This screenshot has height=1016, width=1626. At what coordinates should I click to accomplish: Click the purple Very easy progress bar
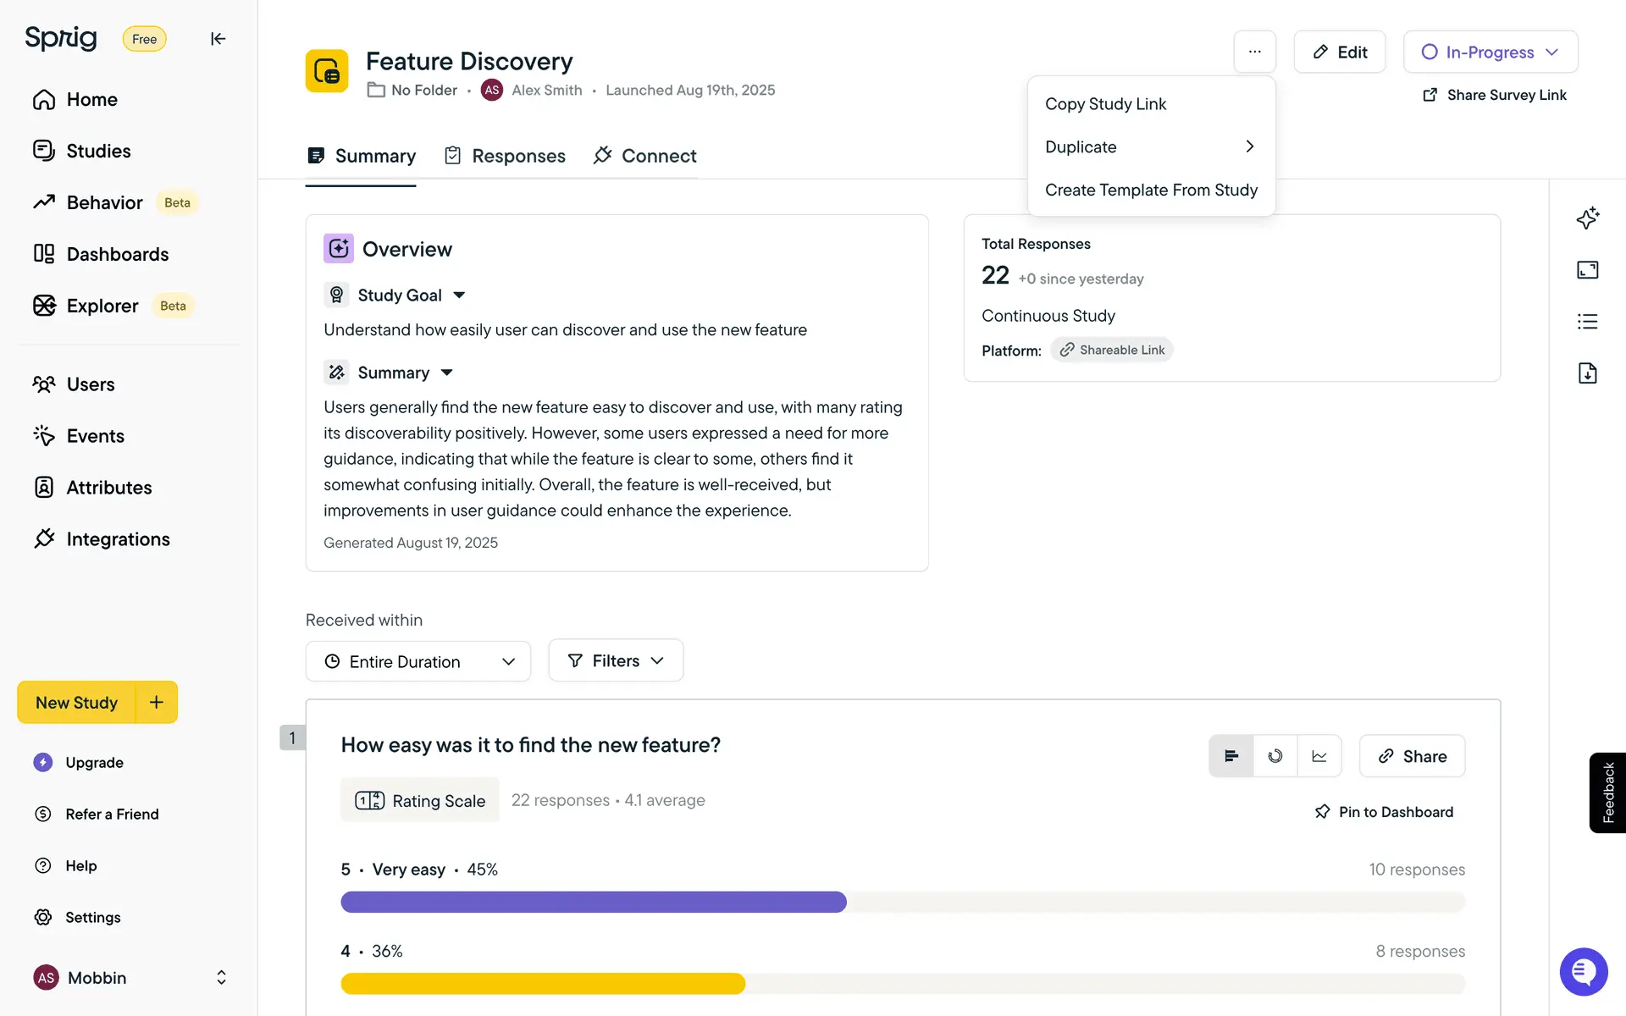[593, 902]
